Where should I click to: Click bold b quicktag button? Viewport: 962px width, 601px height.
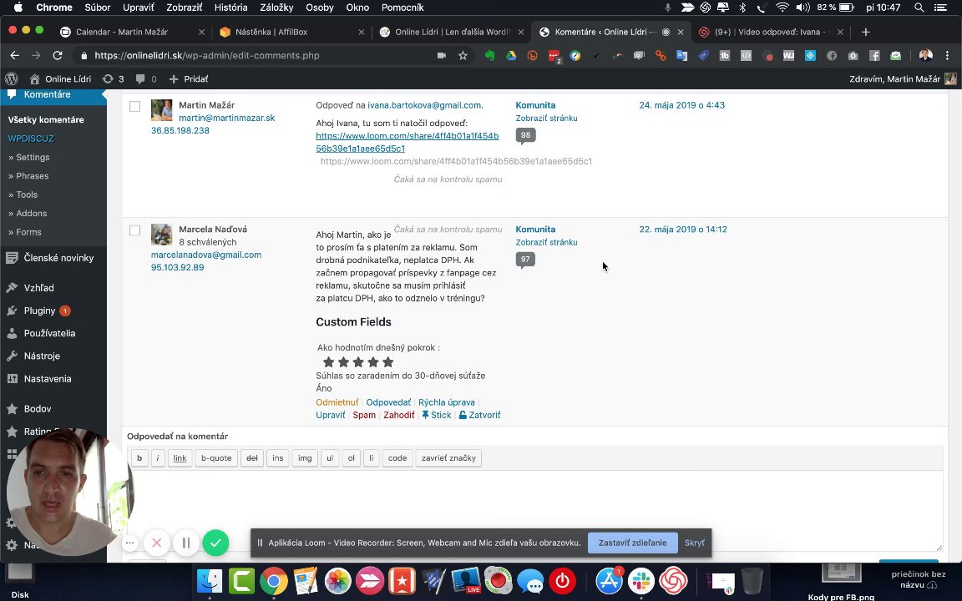click(139, 458)
